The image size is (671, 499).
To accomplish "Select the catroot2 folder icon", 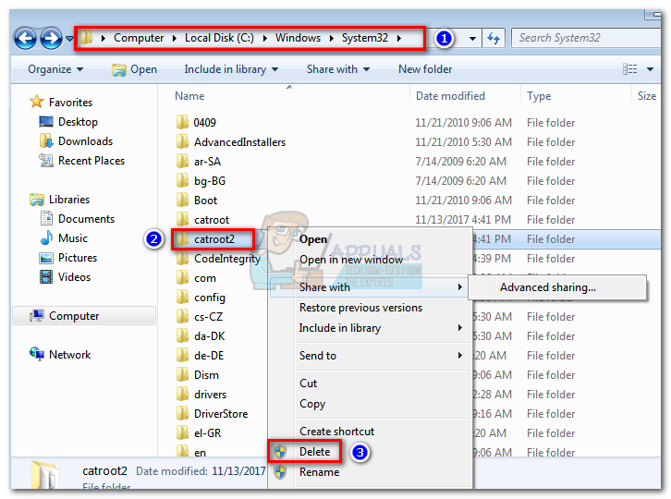I will tap(182, 238).
